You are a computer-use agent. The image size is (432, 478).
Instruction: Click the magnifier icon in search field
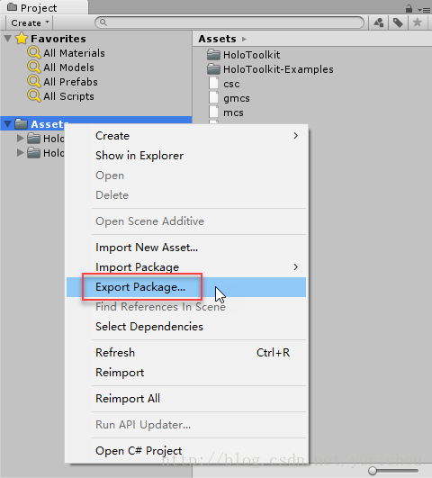103,23
